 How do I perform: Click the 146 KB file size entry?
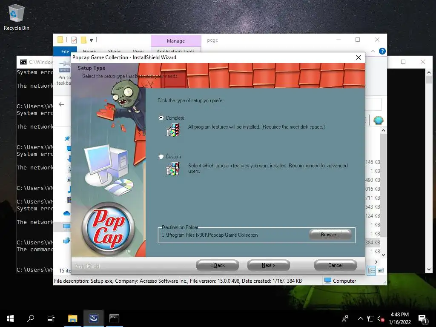click(373, 162)
